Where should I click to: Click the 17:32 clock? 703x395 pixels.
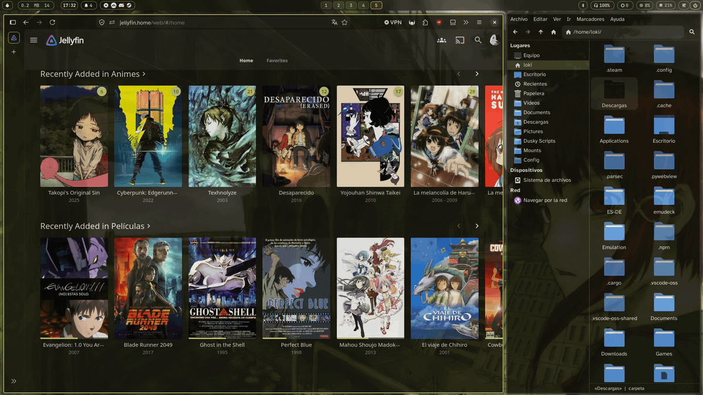(69, 5)
